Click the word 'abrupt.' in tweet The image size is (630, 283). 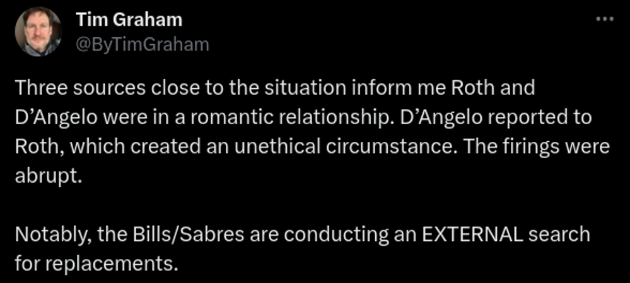point(48,177)
